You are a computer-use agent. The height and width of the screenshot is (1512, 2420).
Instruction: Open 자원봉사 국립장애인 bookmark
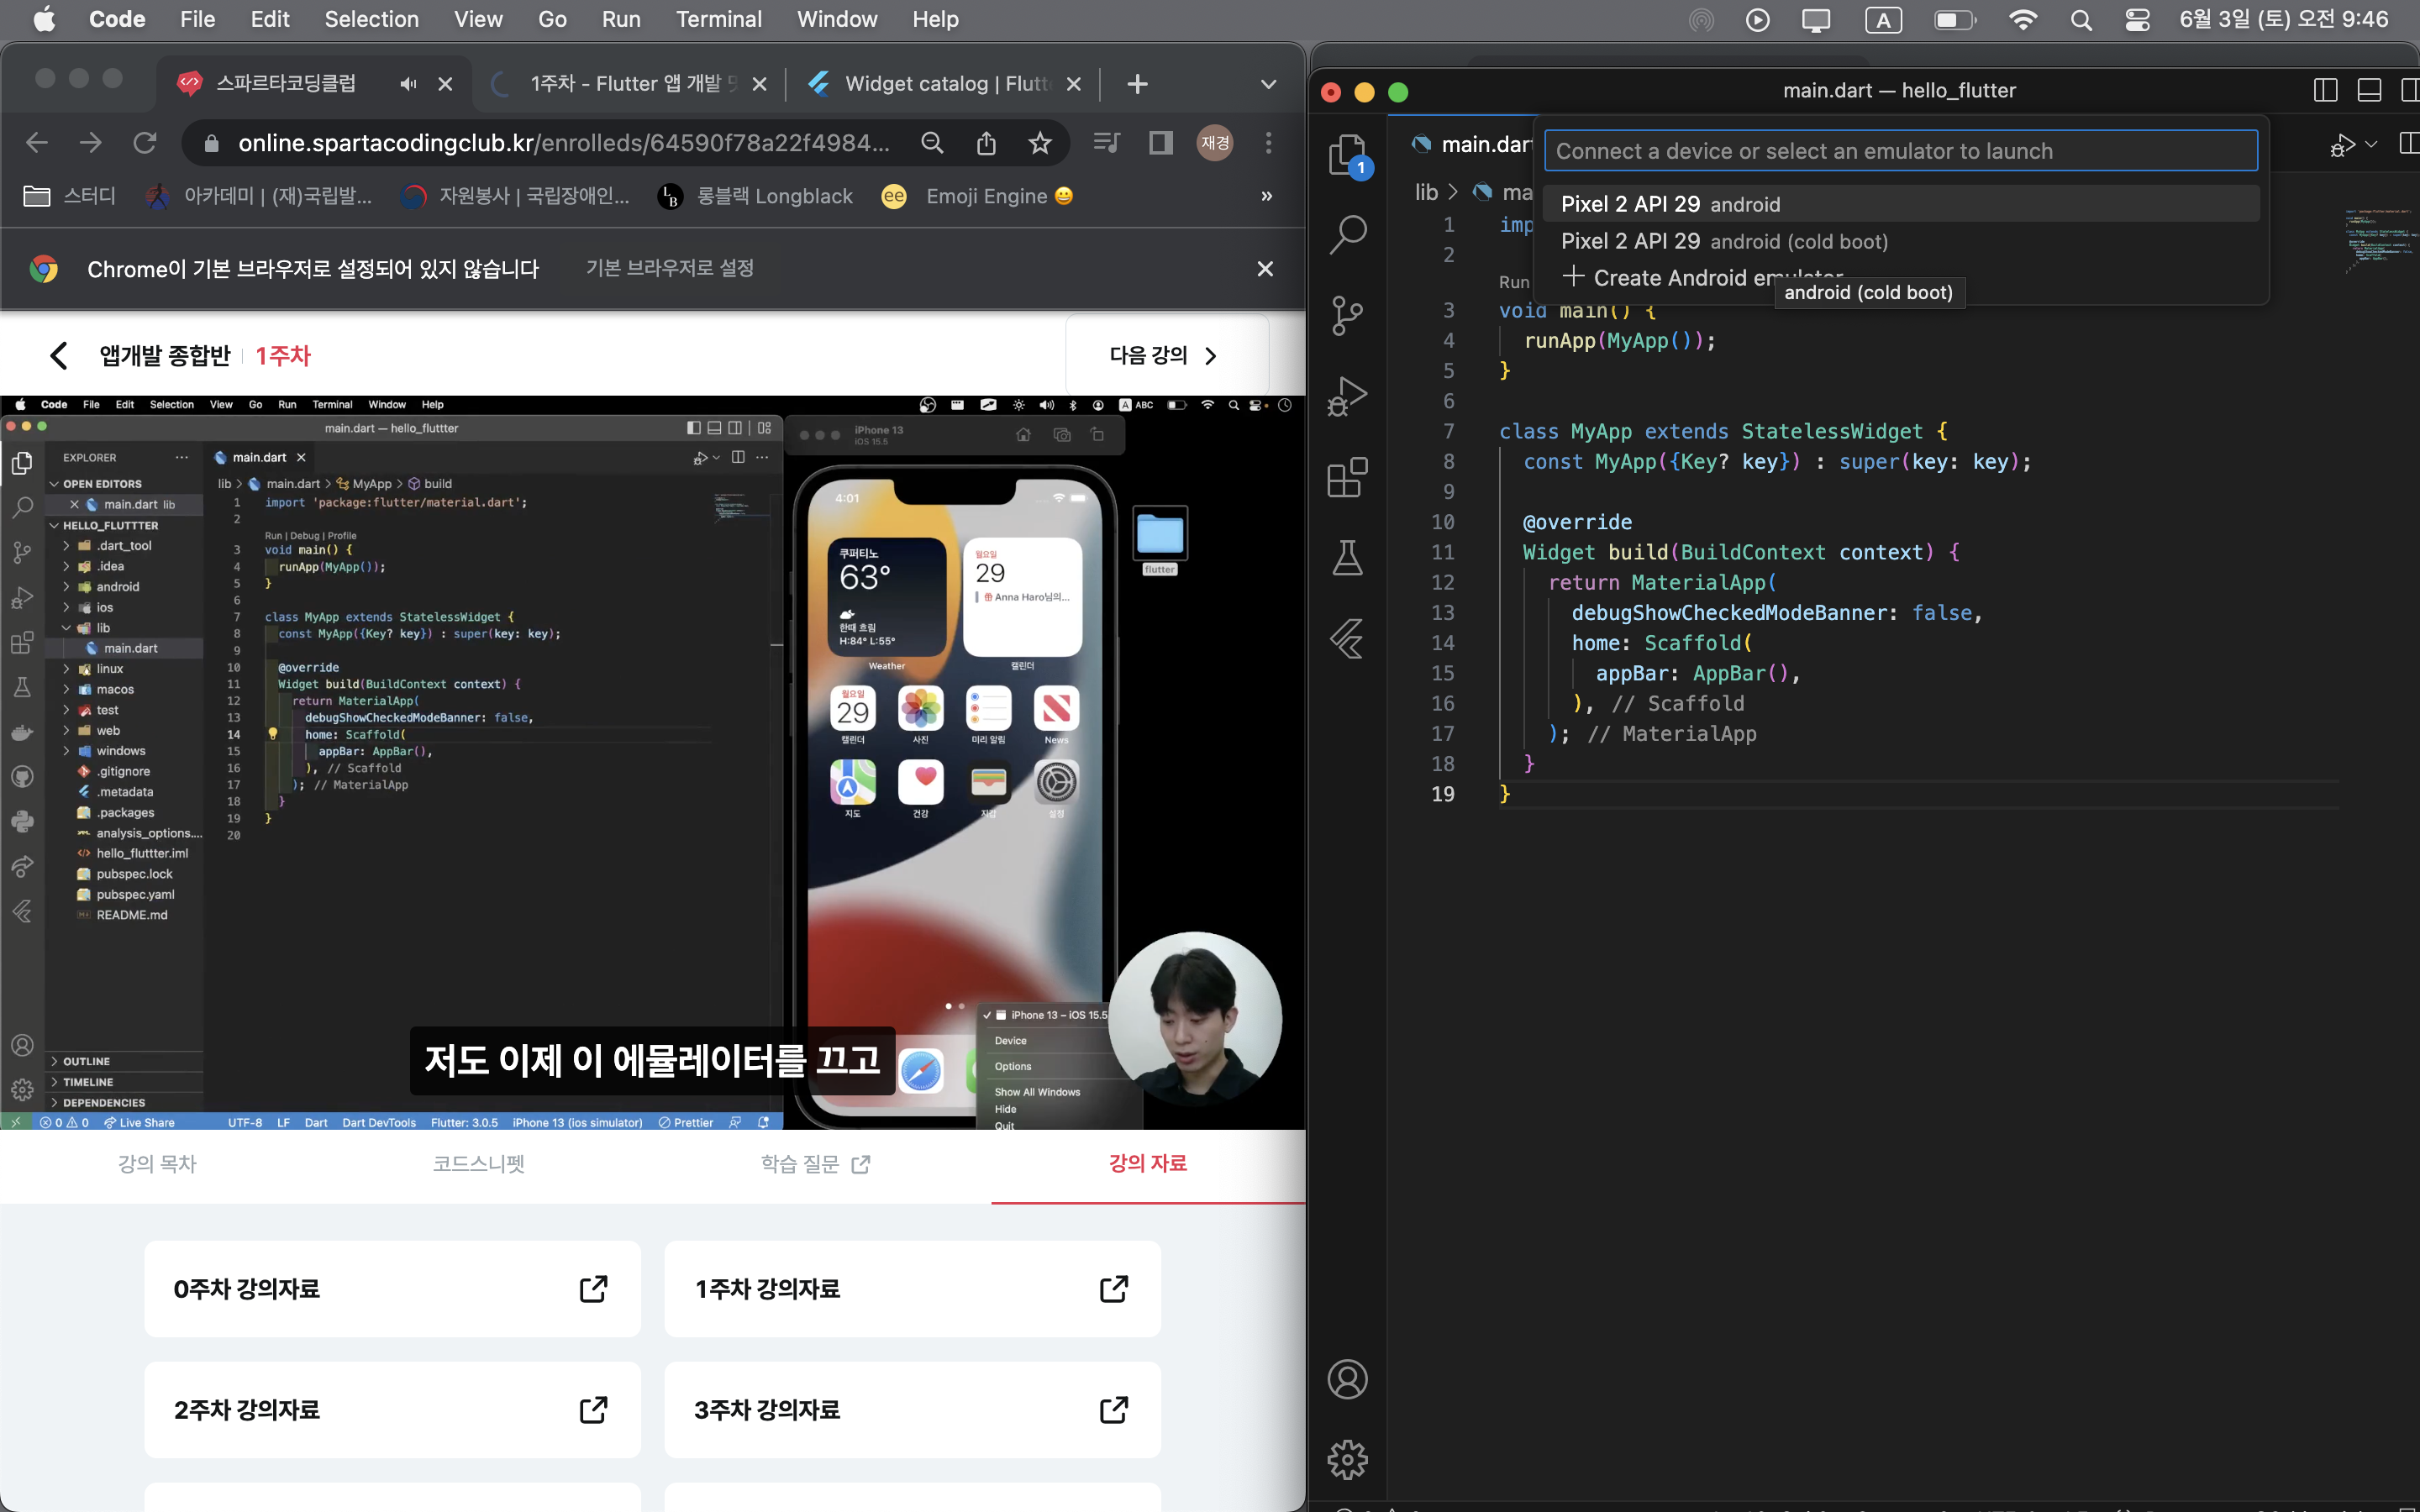pos(515,196)
